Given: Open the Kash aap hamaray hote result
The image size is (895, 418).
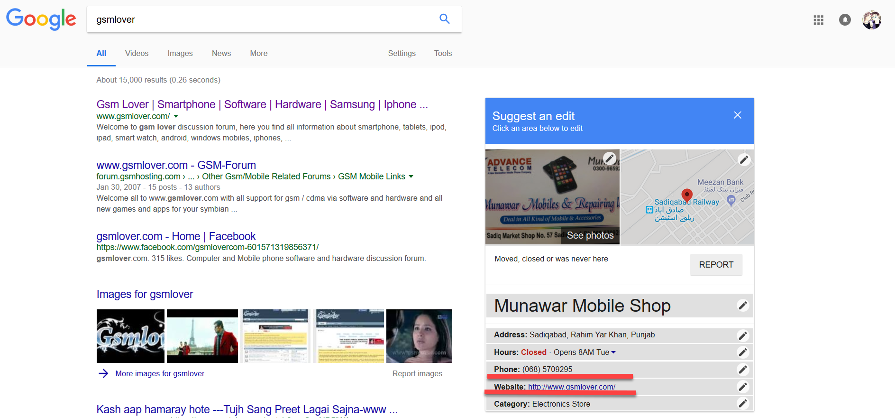Looking at the screenshot, I should 247,409.
